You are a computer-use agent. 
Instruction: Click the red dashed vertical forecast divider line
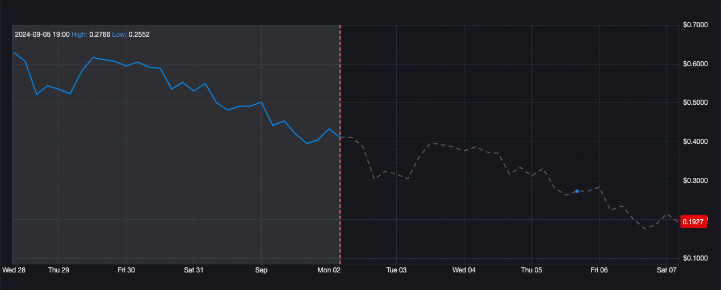pos(339,144)
